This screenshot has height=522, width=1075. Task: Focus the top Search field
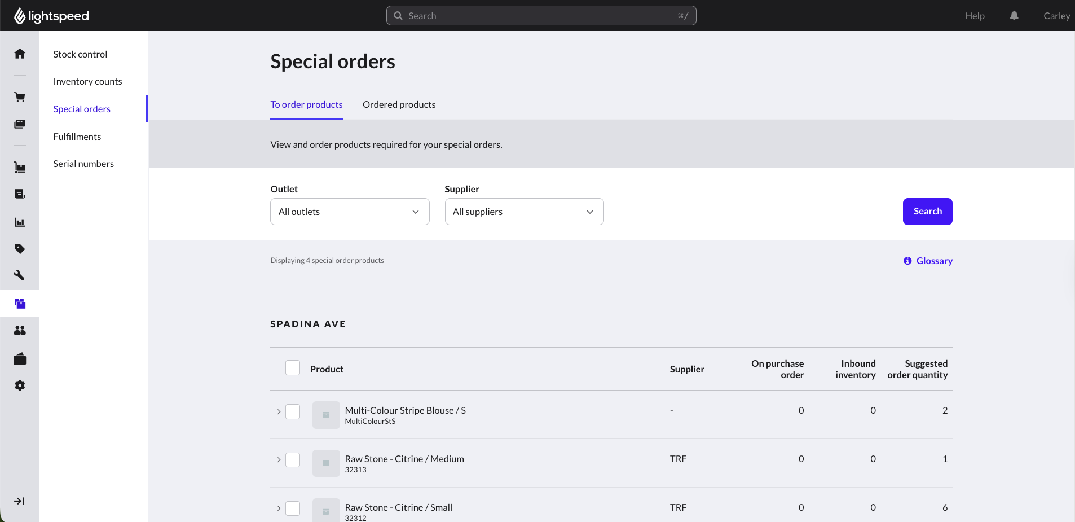(x=541, y=16)
